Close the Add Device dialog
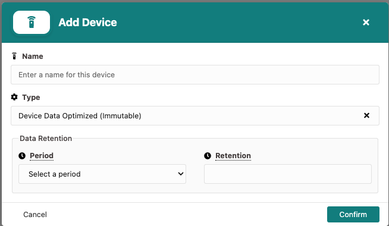389x226 pixels. coord(366,23)
